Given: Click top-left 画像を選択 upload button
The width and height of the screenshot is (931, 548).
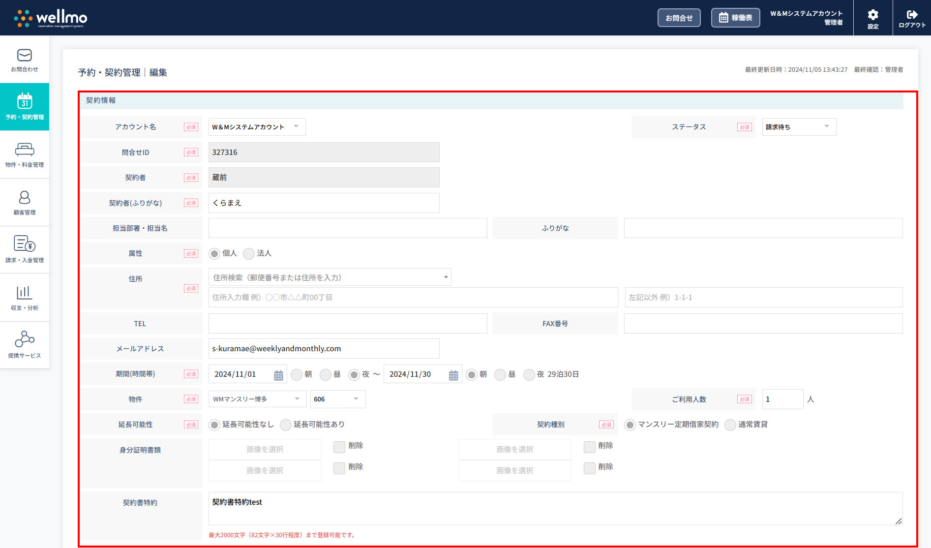Looking at the screenshot, I should (x=265, y=450).
